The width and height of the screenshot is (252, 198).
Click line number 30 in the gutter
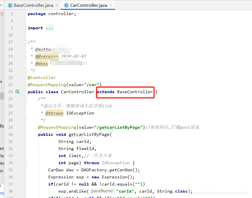point(10,135)
